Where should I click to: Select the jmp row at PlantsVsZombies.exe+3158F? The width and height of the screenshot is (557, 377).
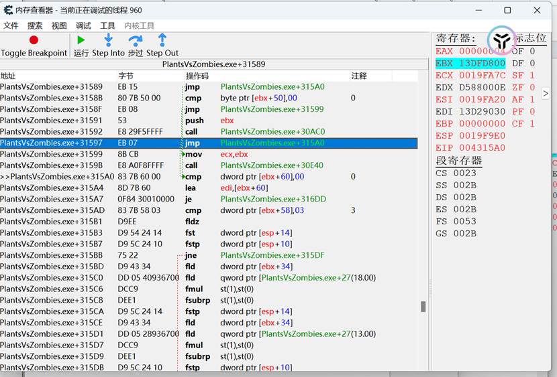pyautogui.click(x=209, y=109)
